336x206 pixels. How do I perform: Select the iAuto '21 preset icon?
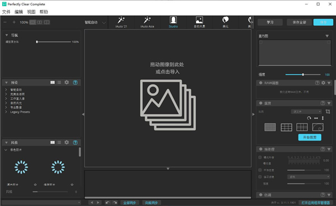[121, 20]
